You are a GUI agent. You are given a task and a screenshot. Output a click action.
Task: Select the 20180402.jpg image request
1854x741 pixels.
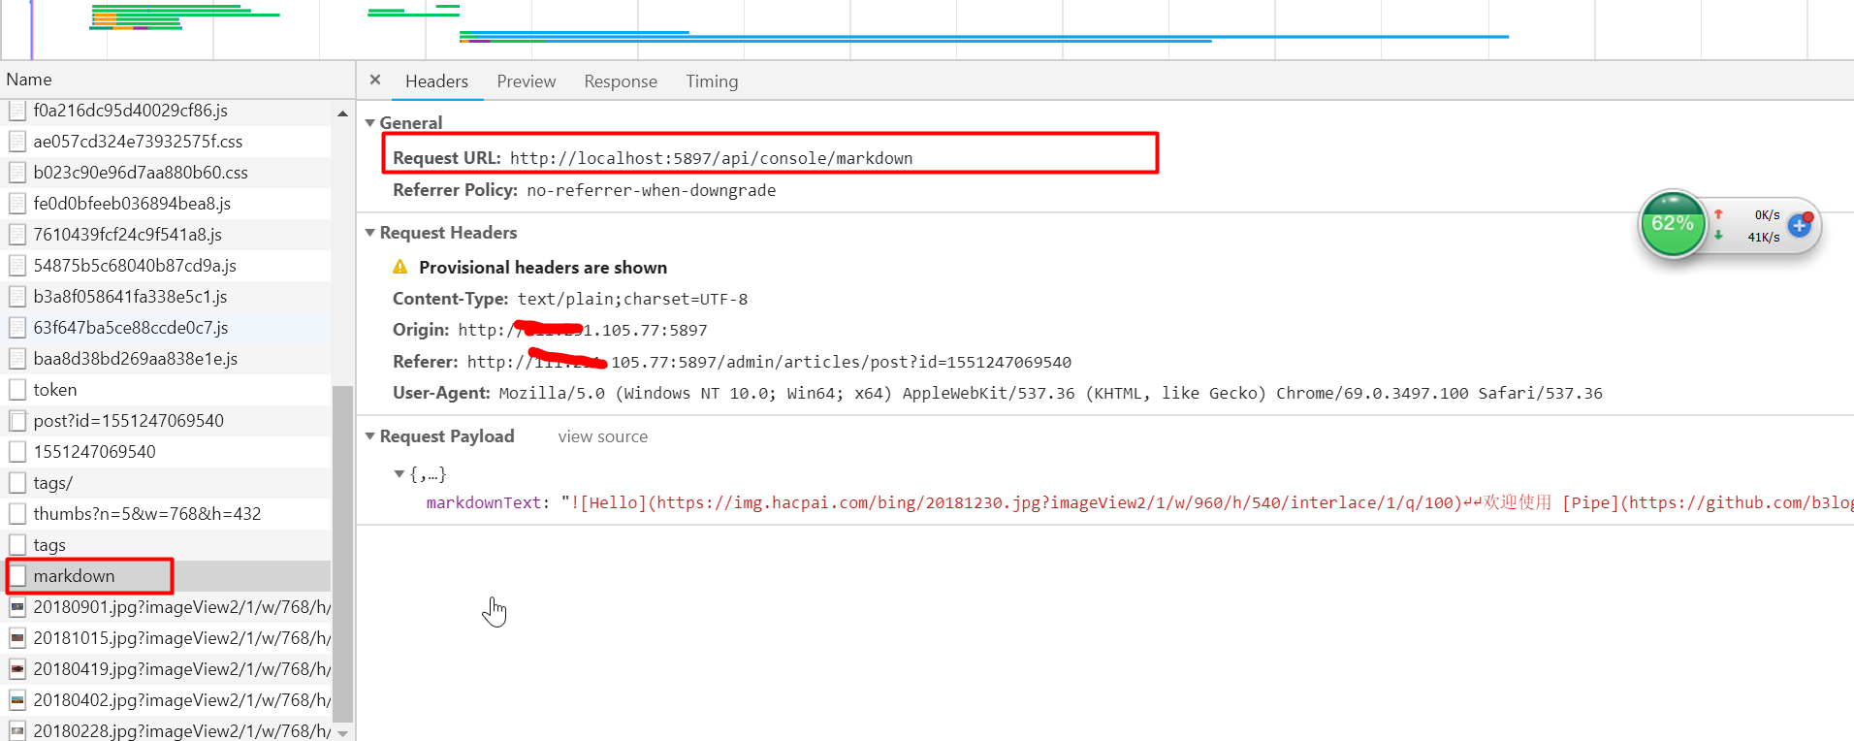tap(165, 700)
